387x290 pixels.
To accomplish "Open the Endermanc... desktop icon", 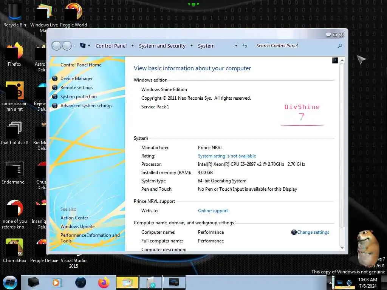I will click(15, 173).
